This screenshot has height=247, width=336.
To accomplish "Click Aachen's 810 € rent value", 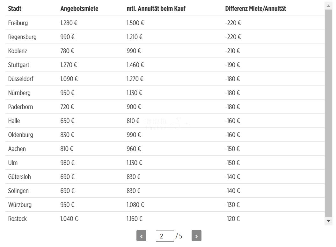I will tap(67, 149).
